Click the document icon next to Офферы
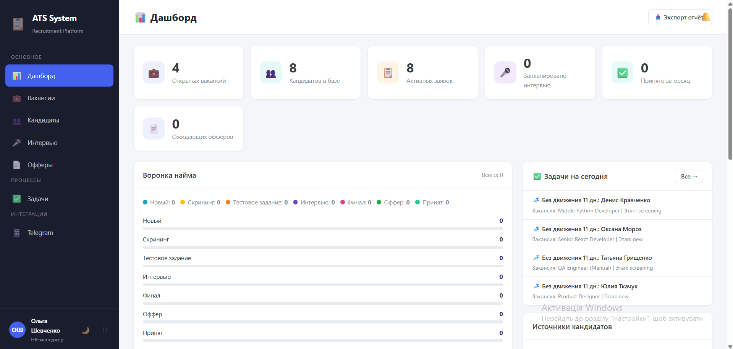The height and width of the screenshot is (349, 733). coord(16,165)
